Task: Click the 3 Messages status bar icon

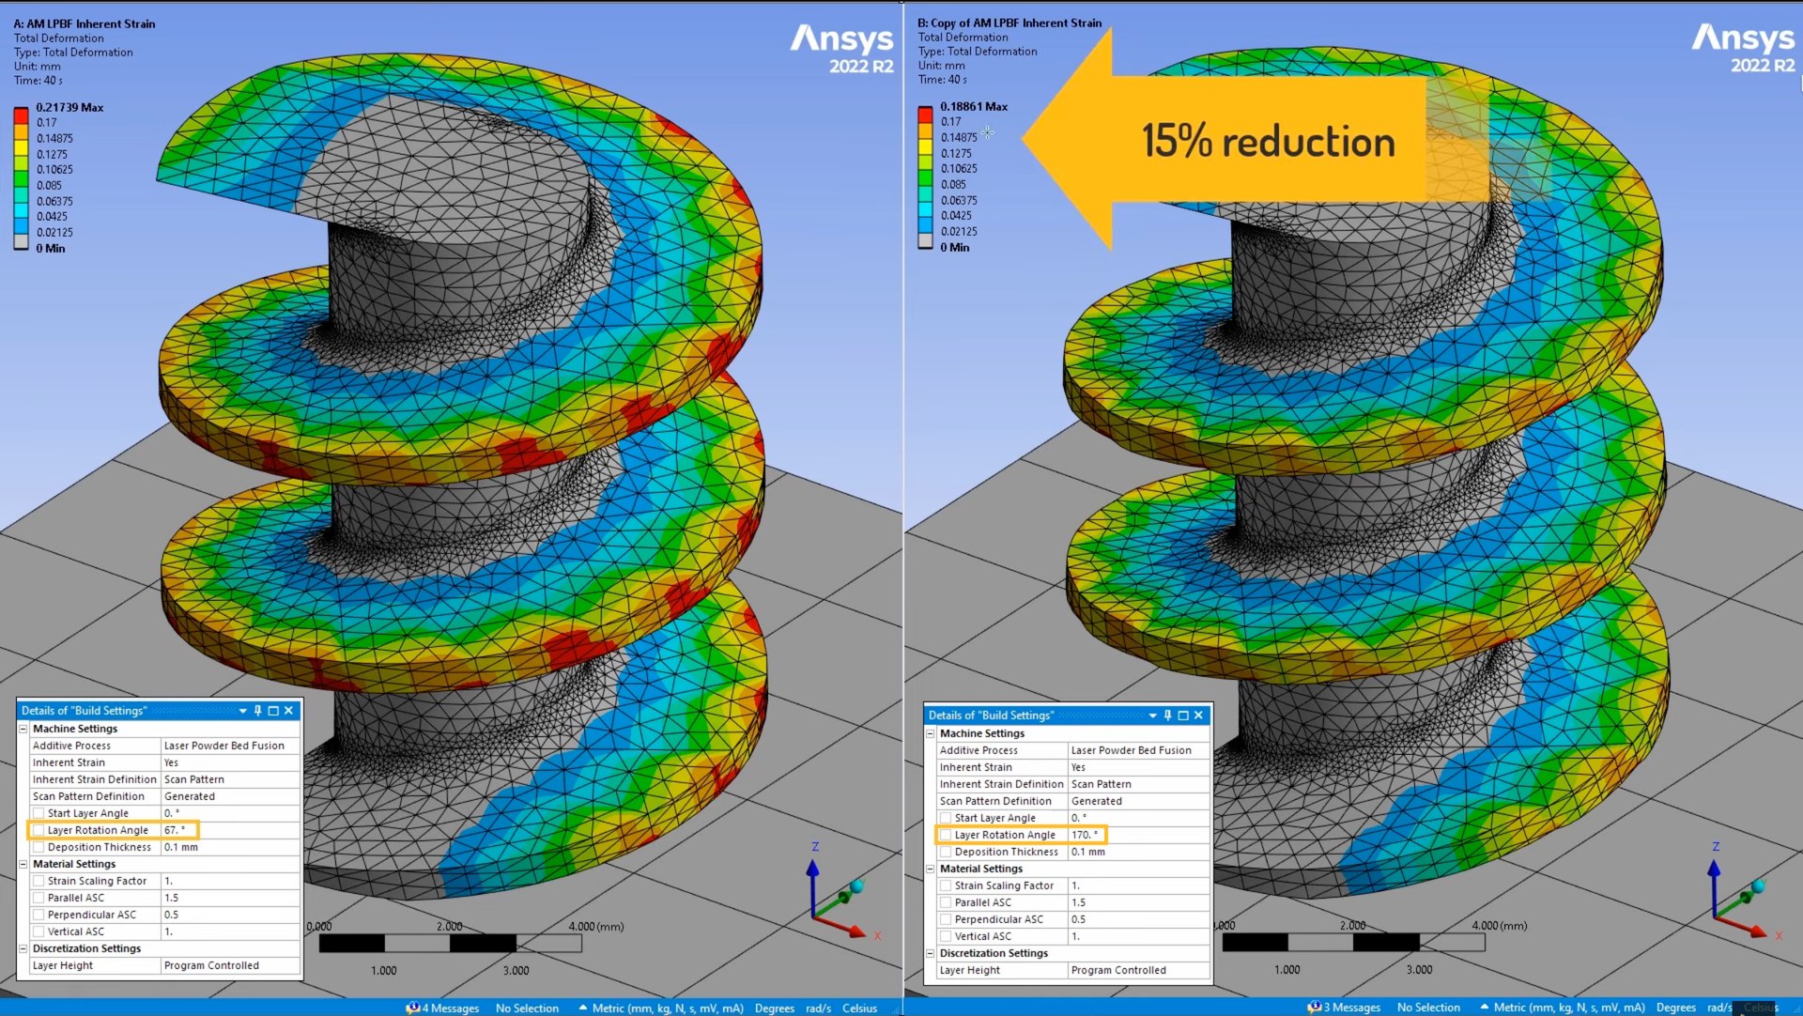Action: pos(1344,1007)
